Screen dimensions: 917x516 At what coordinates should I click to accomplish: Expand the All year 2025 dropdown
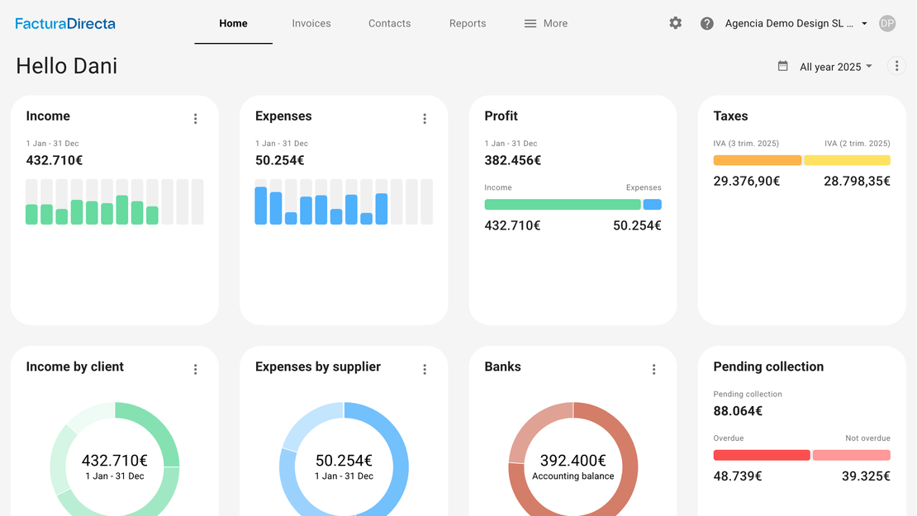835,67
